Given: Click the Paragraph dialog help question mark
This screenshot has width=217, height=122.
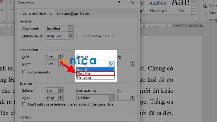Looking at the screenshot, I should coord(119,3).
